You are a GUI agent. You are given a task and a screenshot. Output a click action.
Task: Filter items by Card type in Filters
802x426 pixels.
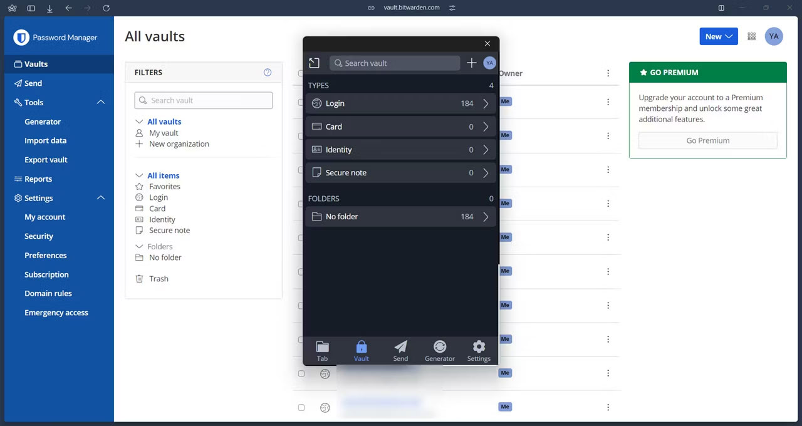(157, 209)
